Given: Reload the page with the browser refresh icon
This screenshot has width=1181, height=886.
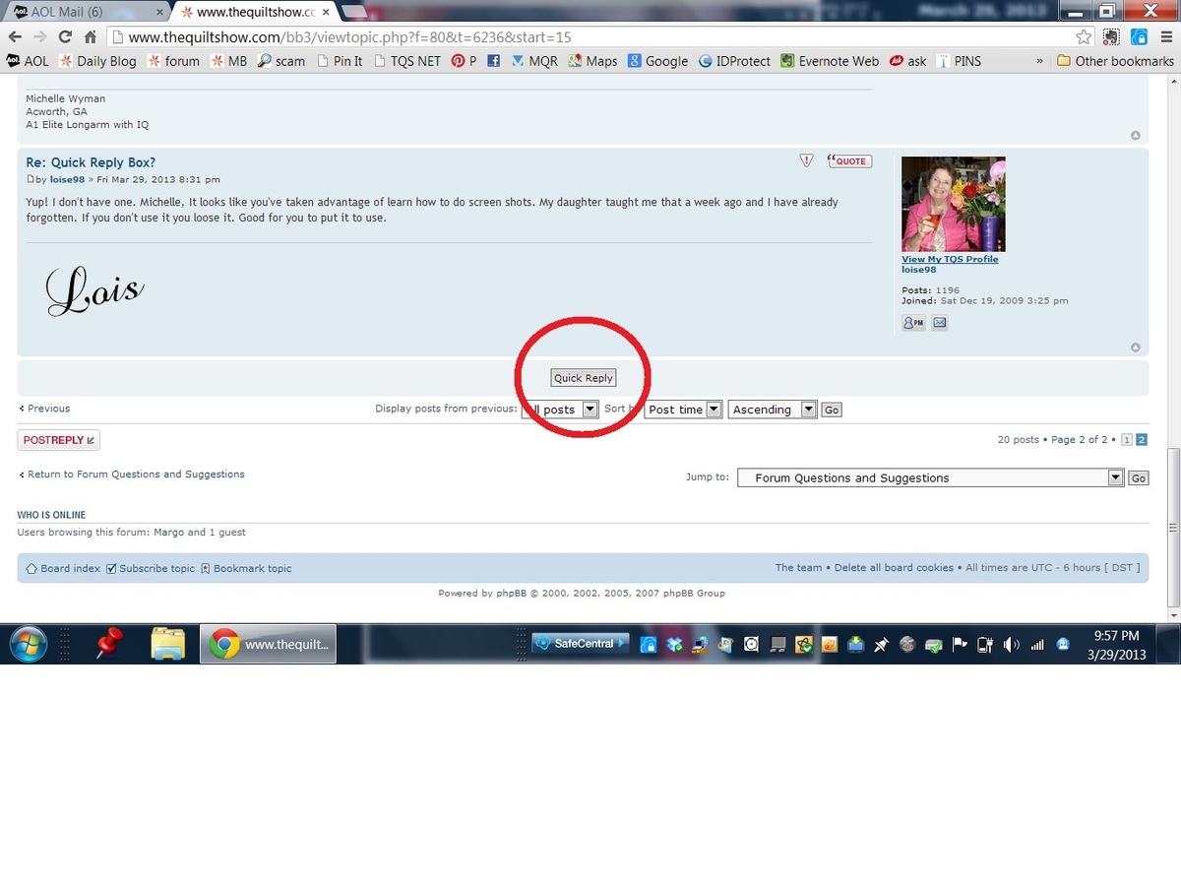Looking at the screenshot, I should click(x=65, y=37).
